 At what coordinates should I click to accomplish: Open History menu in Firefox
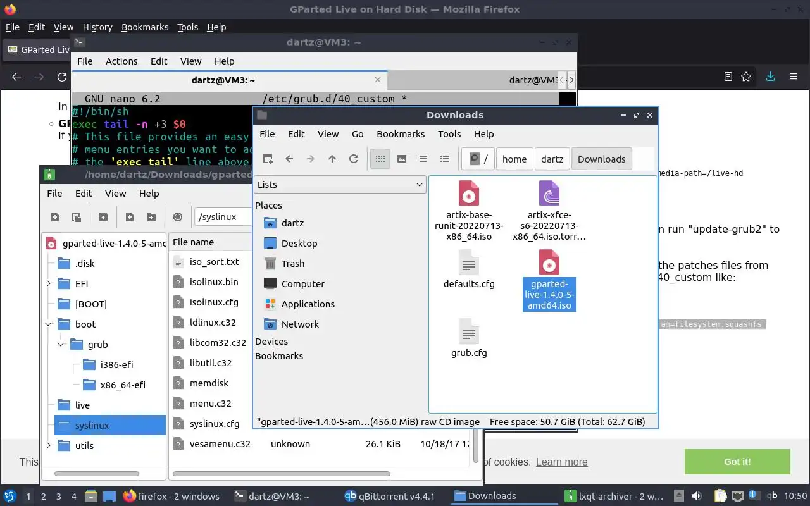[x=97, y=27]
